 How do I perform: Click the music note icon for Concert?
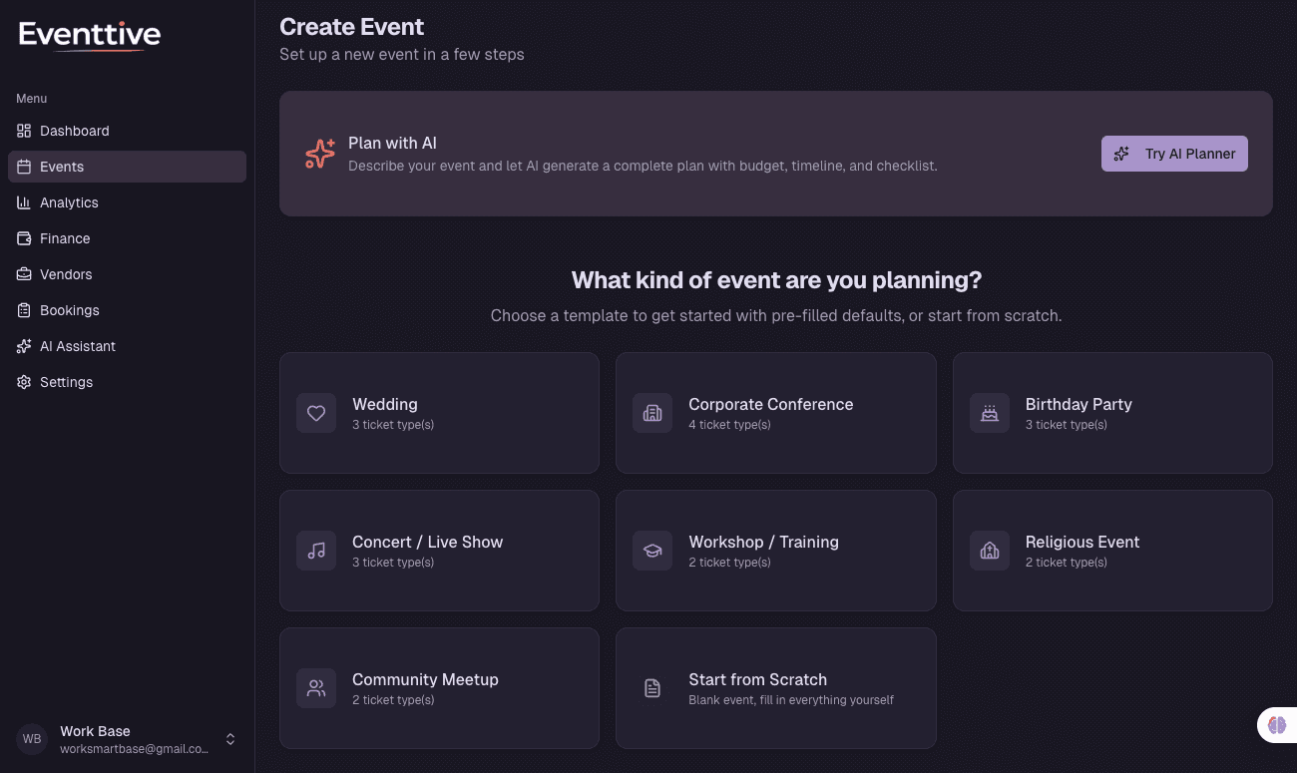[x=316, y=551]
